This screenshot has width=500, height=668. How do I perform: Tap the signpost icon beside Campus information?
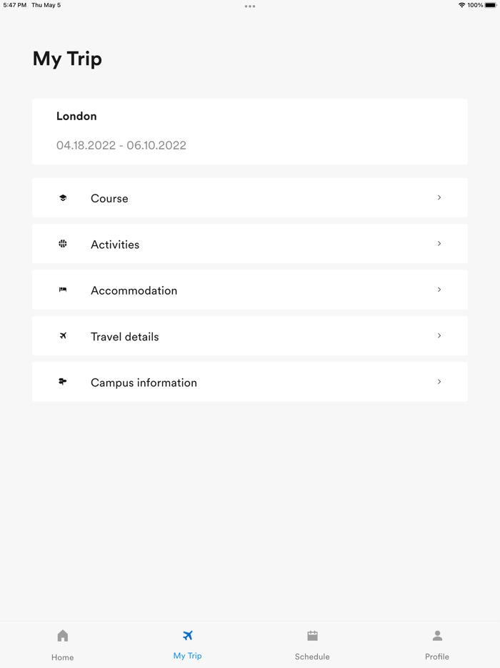click(x=63, y=382)
